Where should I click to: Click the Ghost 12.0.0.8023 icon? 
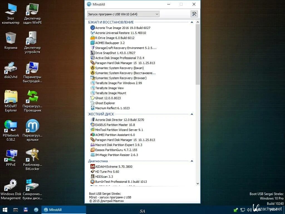coord(92,98)
